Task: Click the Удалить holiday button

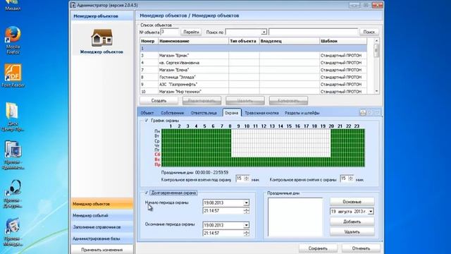Action: (x=352, y=231)
